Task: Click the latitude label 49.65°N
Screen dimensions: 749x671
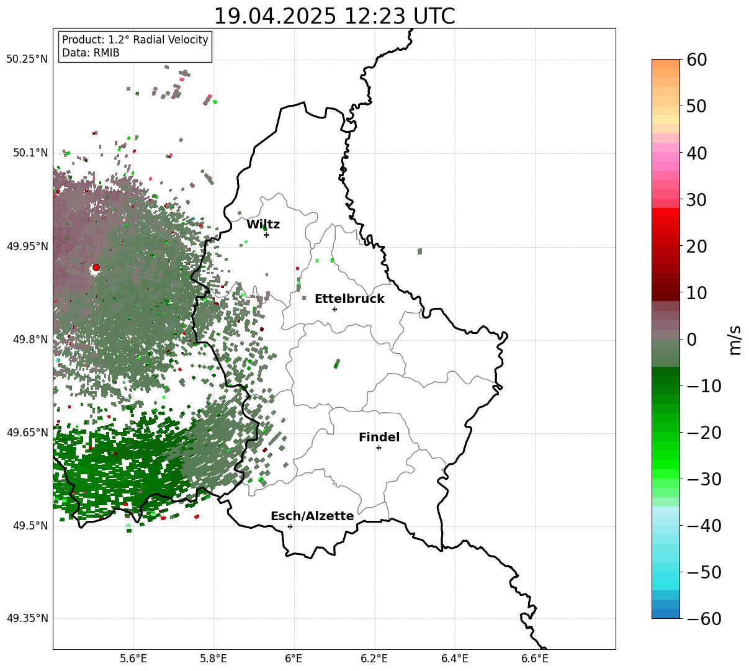Action: click(27, 433)
